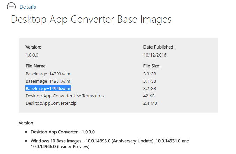Viewport: 236px width, 154px height.
Task: Select the Date Published label
Action: (159, 47)
